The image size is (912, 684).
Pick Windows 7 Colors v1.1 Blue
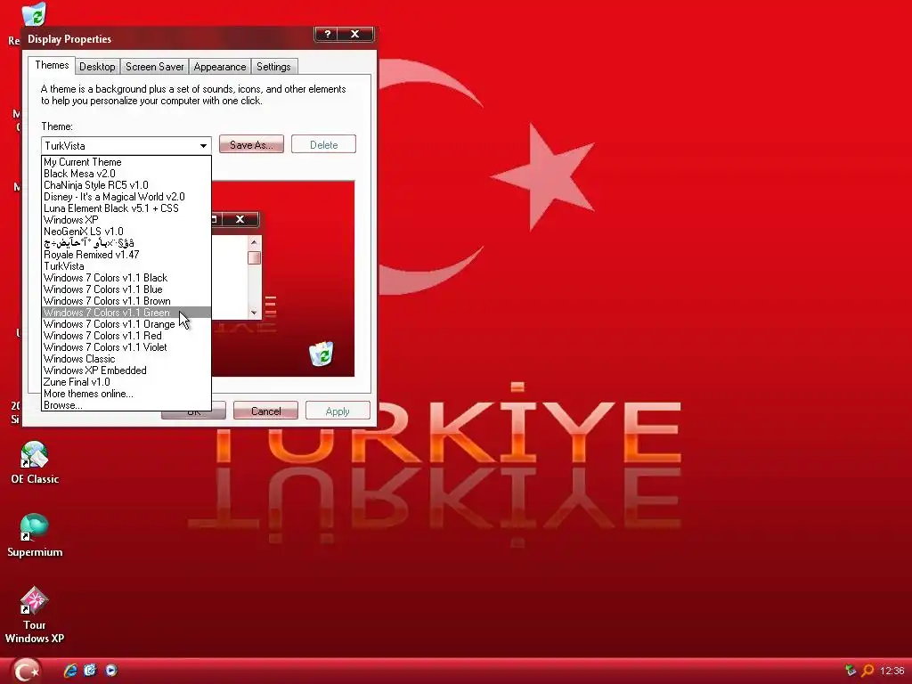(126, 289)
